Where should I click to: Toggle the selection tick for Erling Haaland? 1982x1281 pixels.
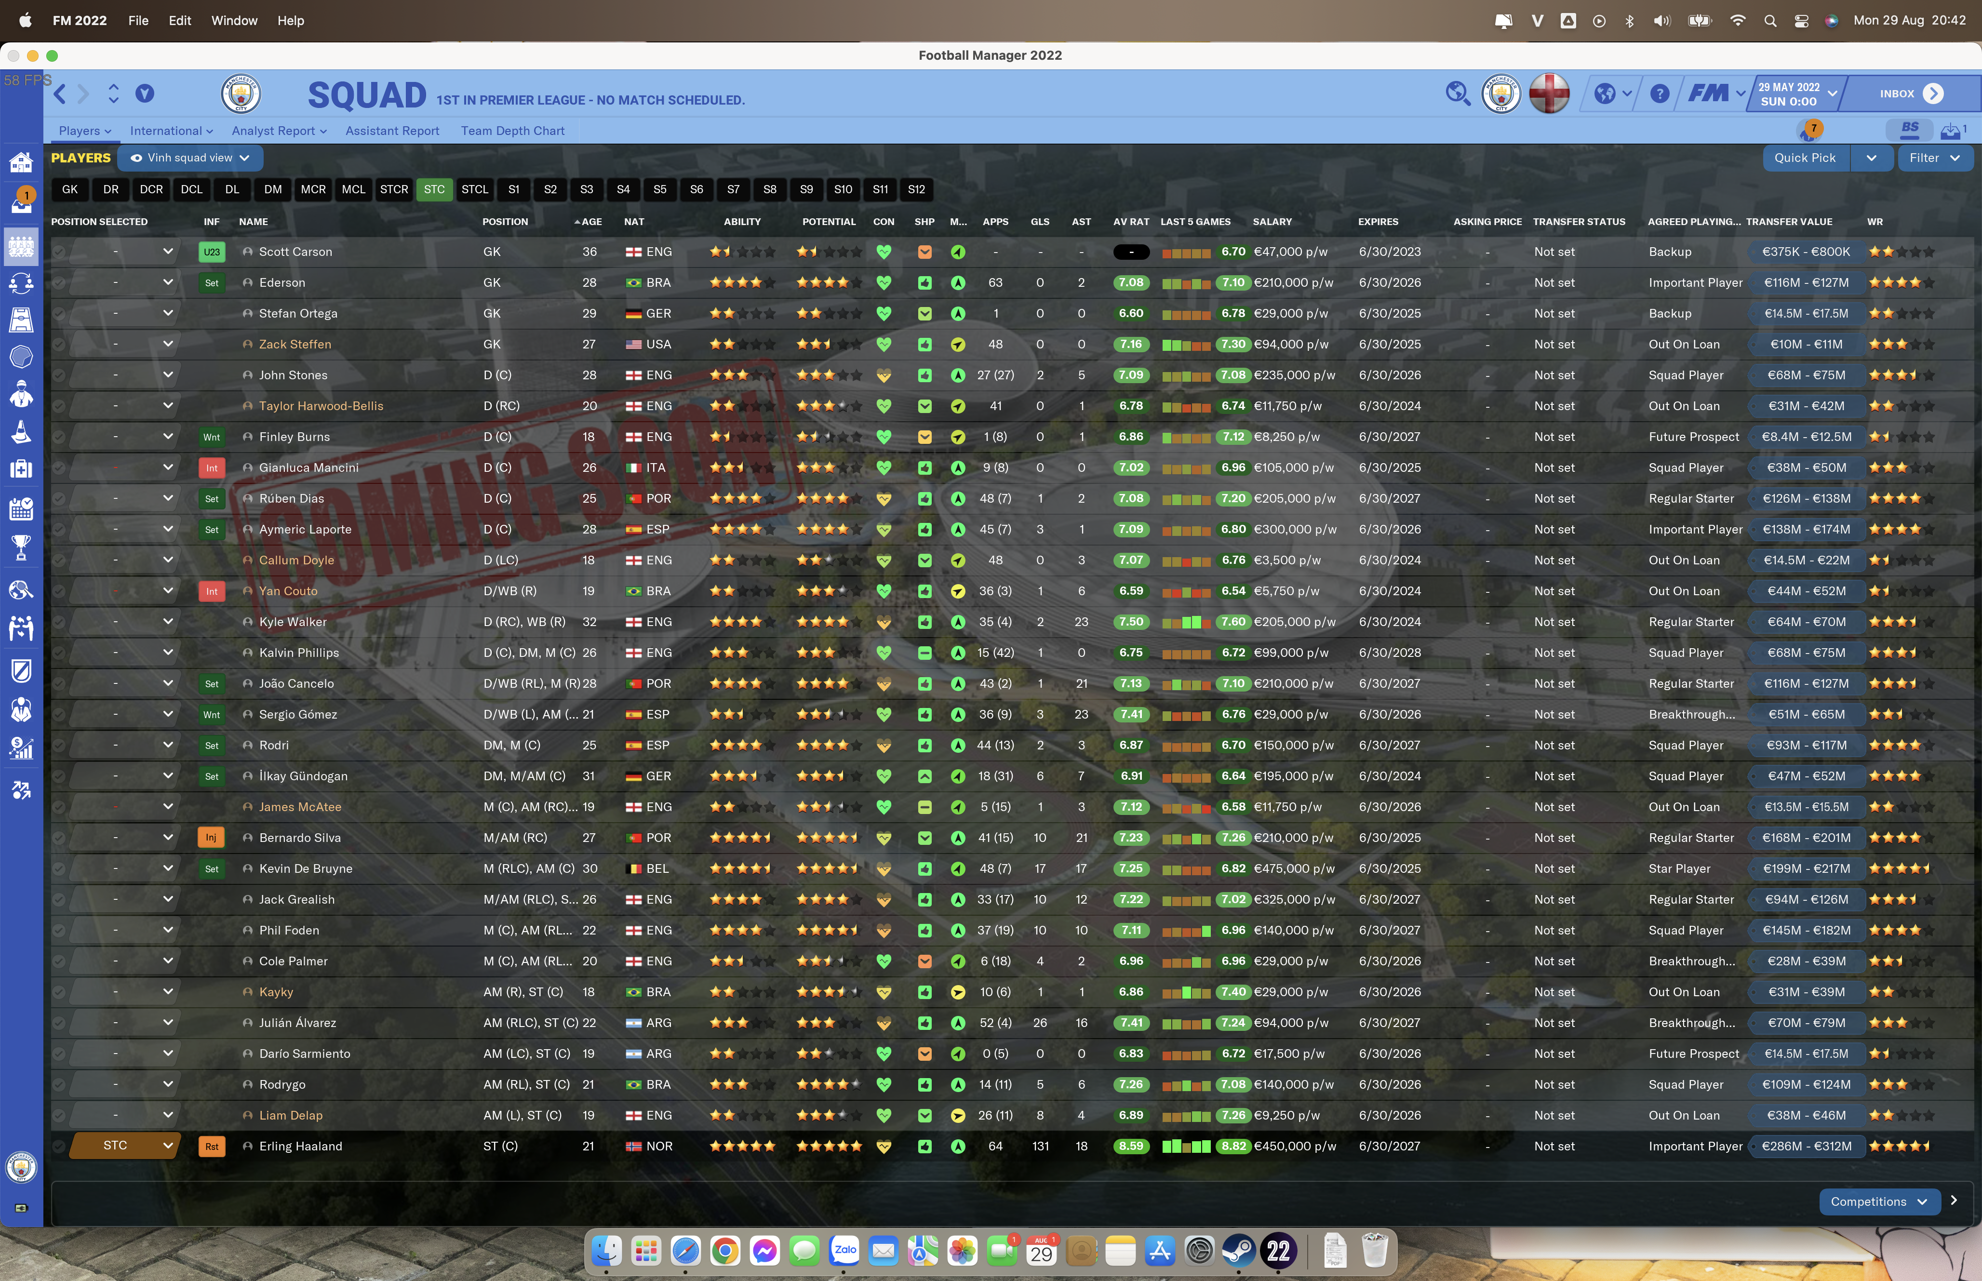(59, 1146)
